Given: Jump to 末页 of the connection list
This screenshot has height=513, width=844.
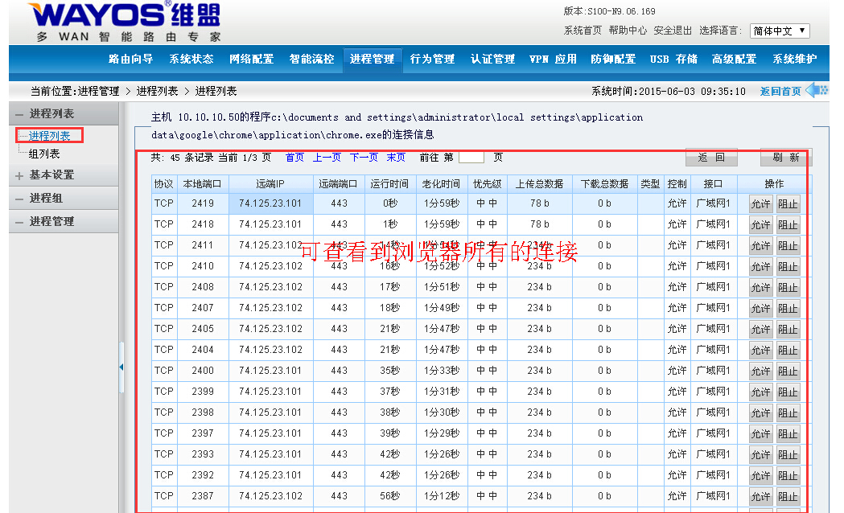Looking at the screenshot, I should coord(396,158).
